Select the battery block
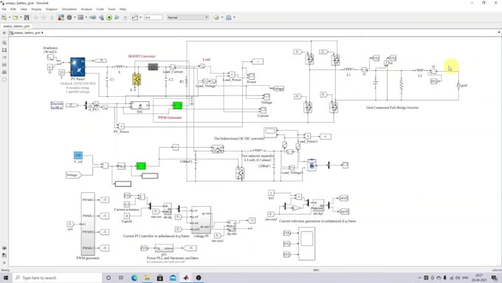This screenshot has height=283, width=502. (x=312, y=165)
